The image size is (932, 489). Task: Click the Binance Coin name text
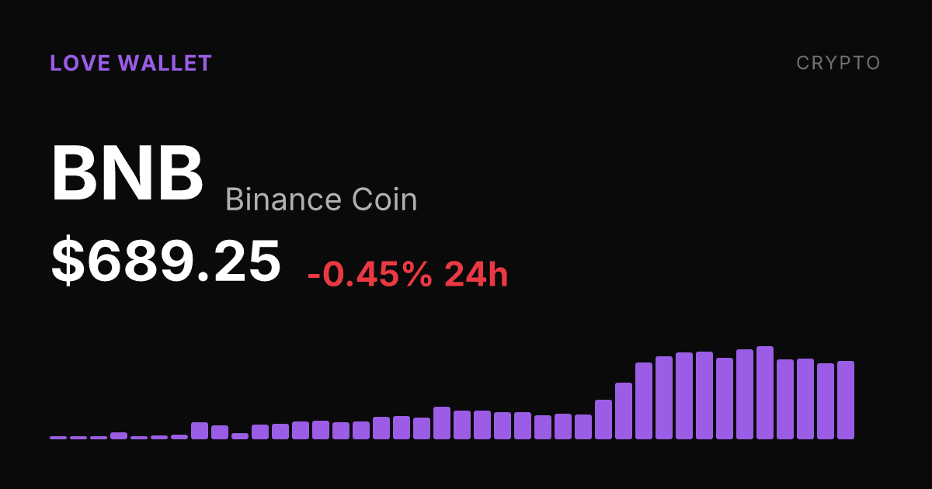pos(322,200)
